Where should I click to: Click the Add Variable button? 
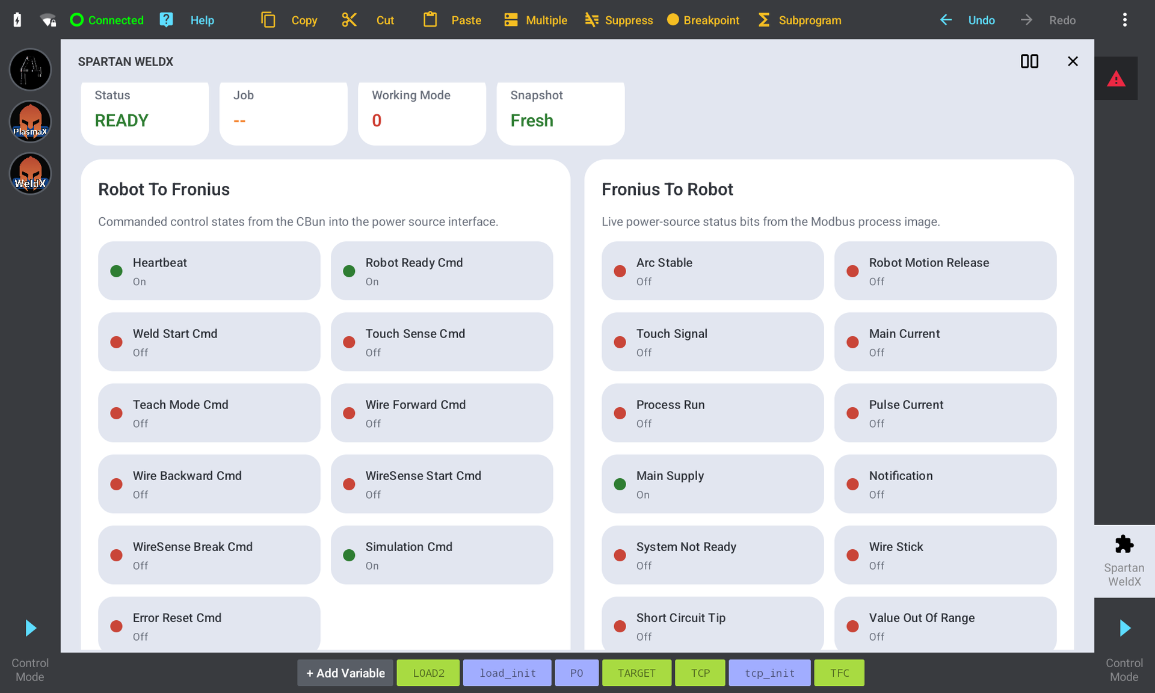(345, 673)
